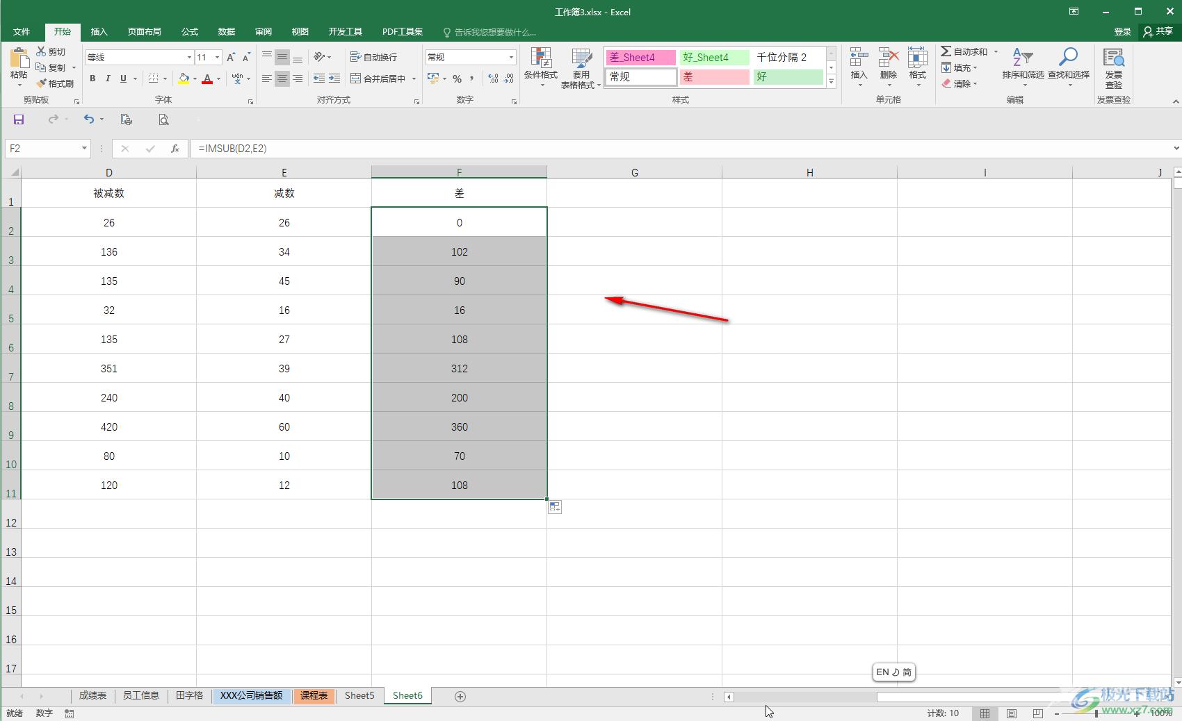Toggle middle vertical alignment

point(282,57)
